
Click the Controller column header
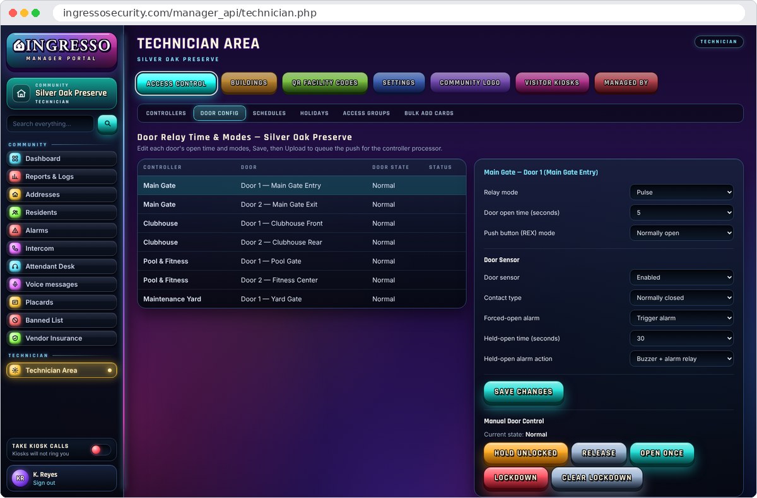tap(162, 168)
